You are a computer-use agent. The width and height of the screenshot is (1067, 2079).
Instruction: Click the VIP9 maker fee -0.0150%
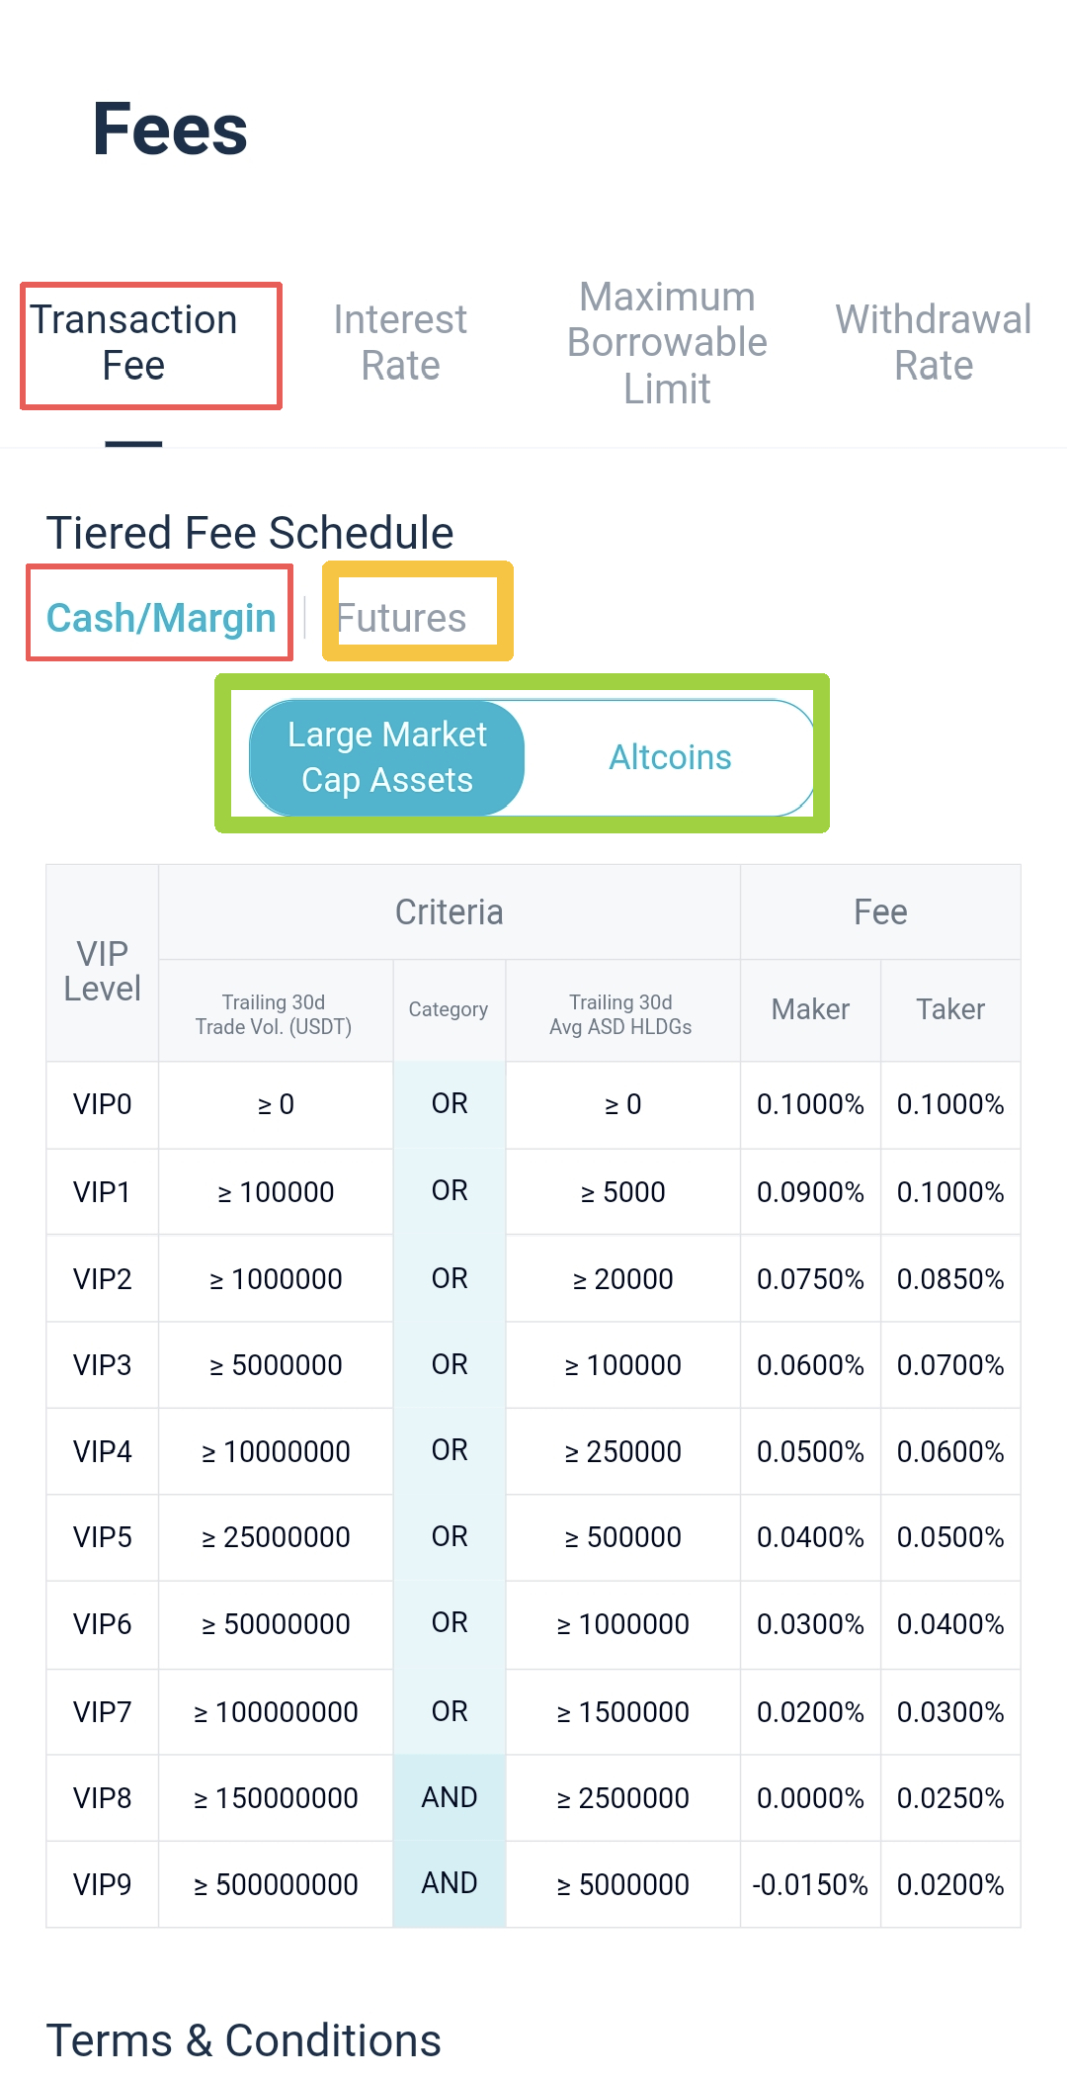[x=810, y=1885]
